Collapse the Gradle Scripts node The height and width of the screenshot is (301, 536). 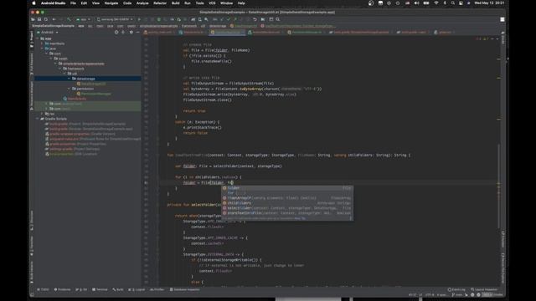tap(38, 119)
